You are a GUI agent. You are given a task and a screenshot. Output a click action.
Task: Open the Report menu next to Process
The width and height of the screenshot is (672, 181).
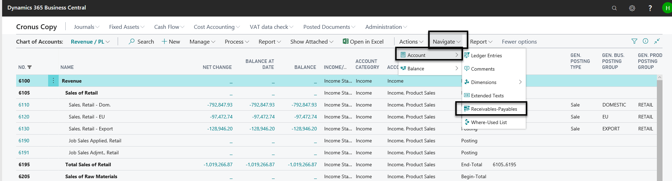click(270, 41)
